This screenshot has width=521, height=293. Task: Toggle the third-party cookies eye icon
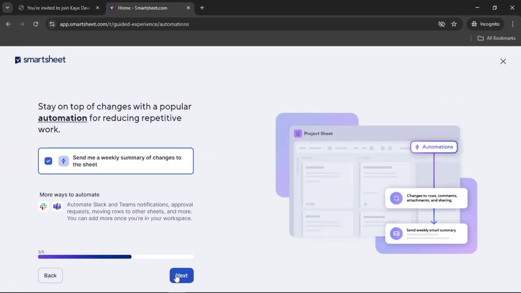point(442,24)
